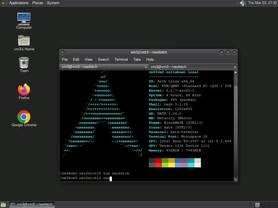Open the terminal View menu

tap(89, 59)
